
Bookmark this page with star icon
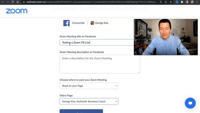point(171,2)
